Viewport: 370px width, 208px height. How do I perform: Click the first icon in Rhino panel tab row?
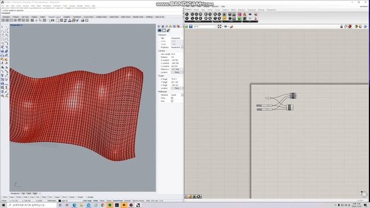pos(159,27)
